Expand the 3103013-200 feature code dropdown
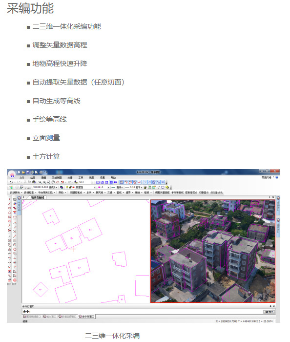Viewport: 290px width, 342px height. (x=56, y=187)
